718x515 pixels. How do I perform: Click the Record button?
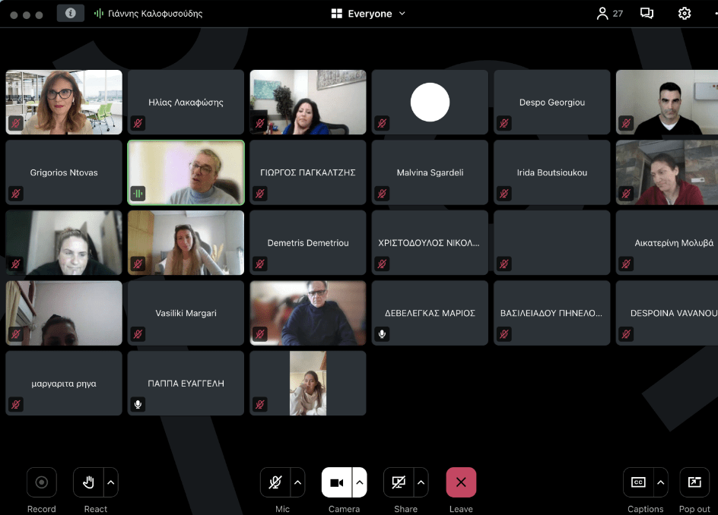[x=42, y=482]
